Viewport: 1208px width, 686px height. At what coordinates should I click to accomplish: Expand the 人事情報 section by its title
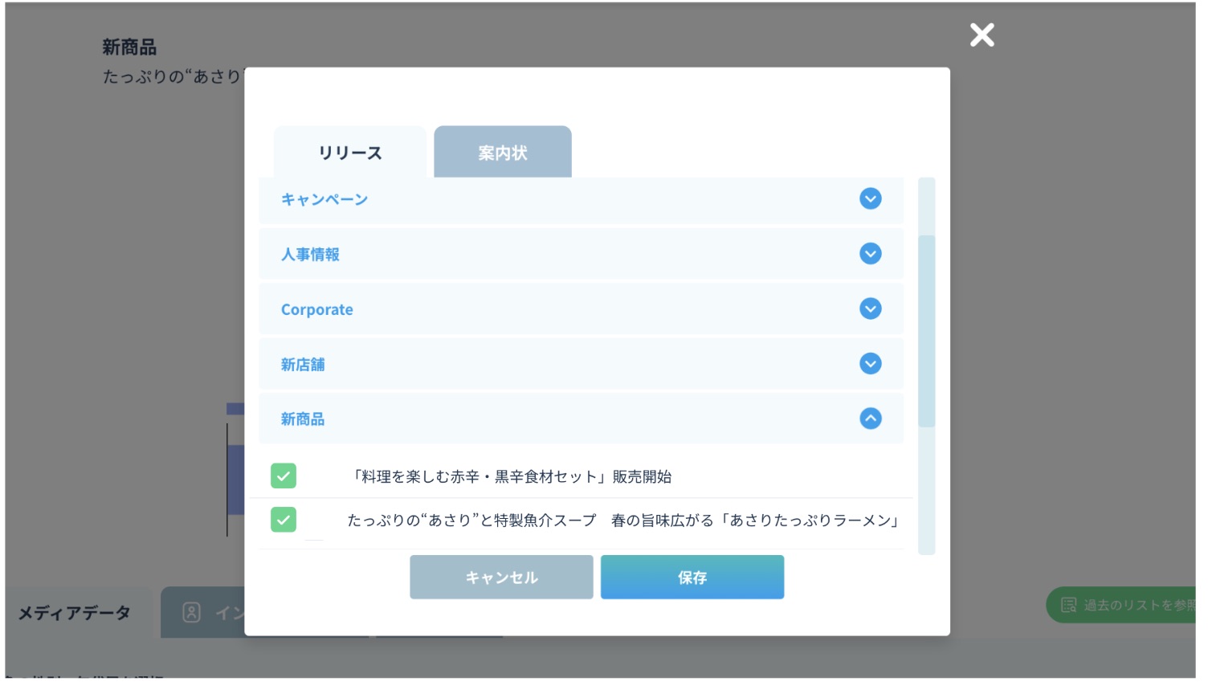pyautogui.click(x=310, y=255)
